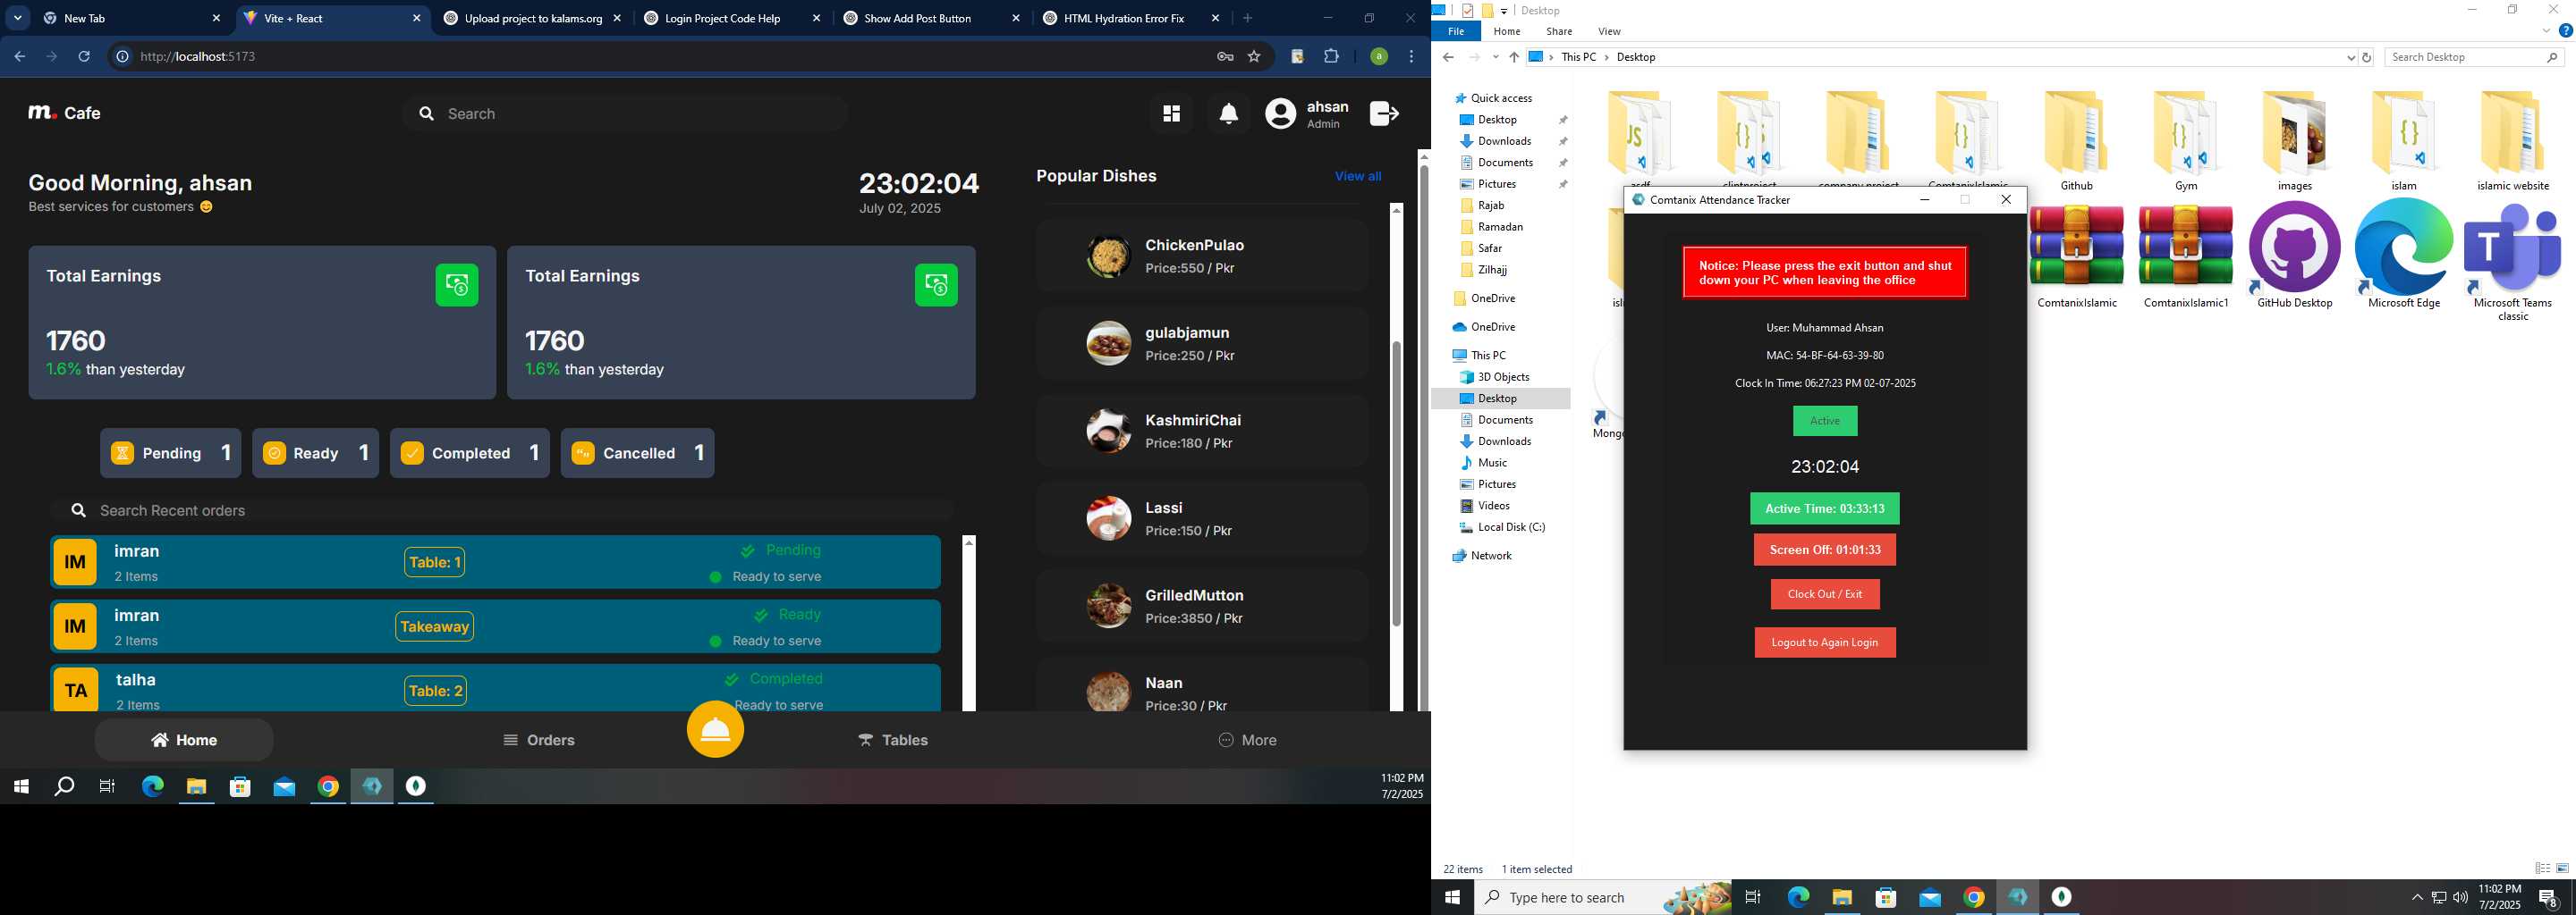
Task: Select Microsoft Teams classic shortcut
Action: pyautogui.click(x=2513, y=262)
